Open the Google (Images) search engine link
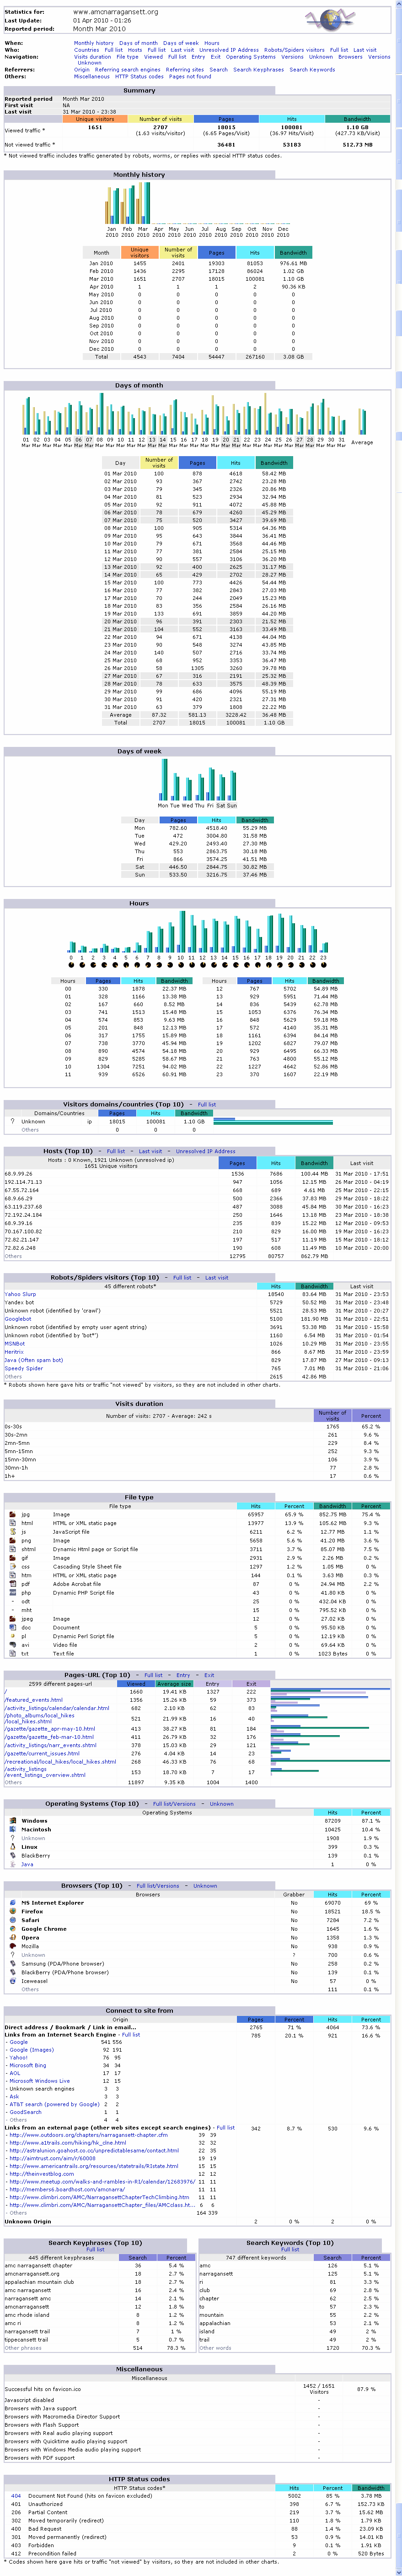 coord(32,2049)
